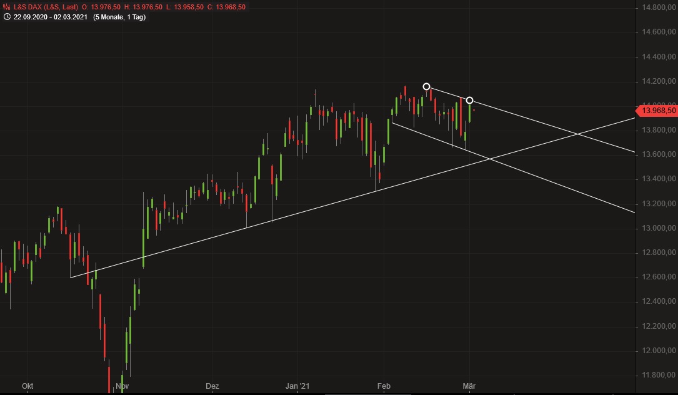Select the right trendline anchor handle
Screen dimensions: 678x395
pos(470,99)
